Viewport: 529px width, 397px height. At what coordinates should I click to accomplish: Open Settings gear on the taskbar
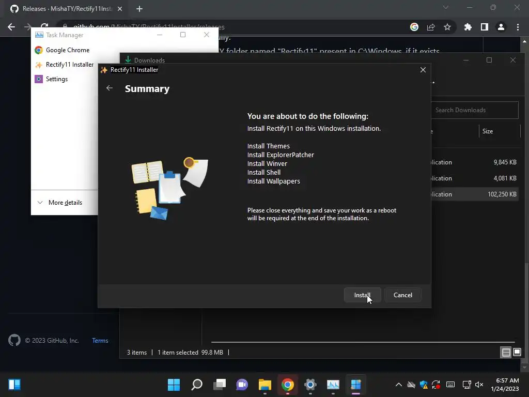pyautogui.click(x=310, y=385)
